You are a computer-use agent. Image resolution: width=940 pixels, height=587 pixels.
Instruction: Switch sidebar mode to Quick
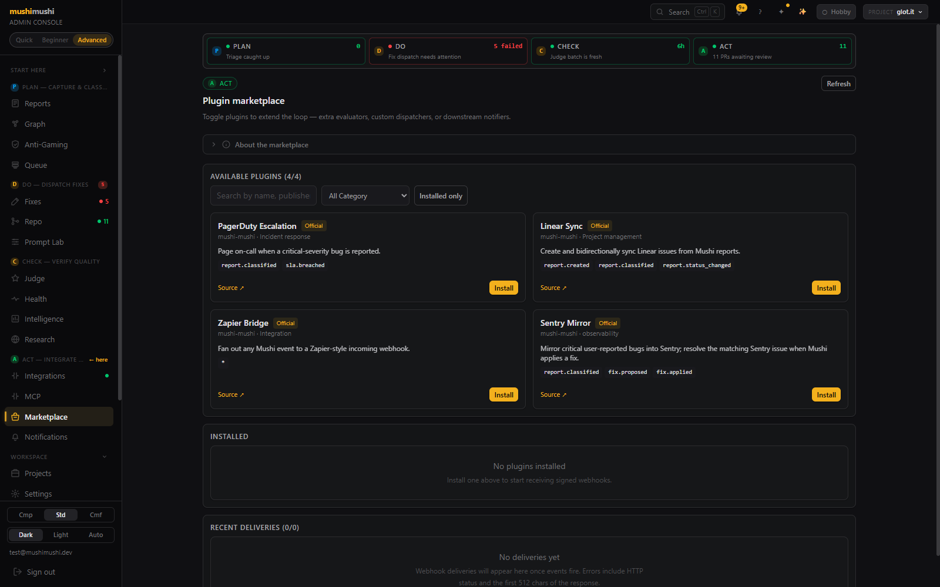(x=24, y=40)
